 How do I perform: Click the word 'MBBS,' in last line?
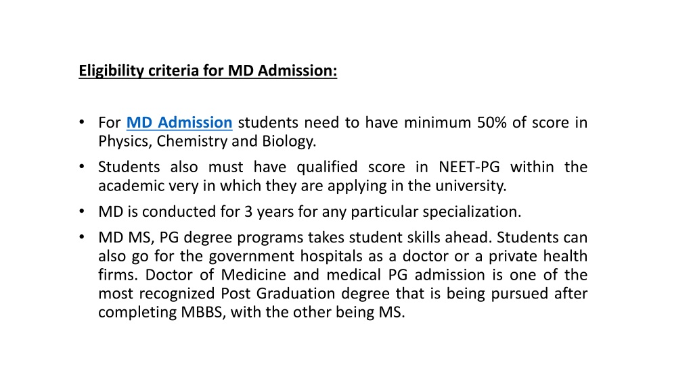coord(203,312)
